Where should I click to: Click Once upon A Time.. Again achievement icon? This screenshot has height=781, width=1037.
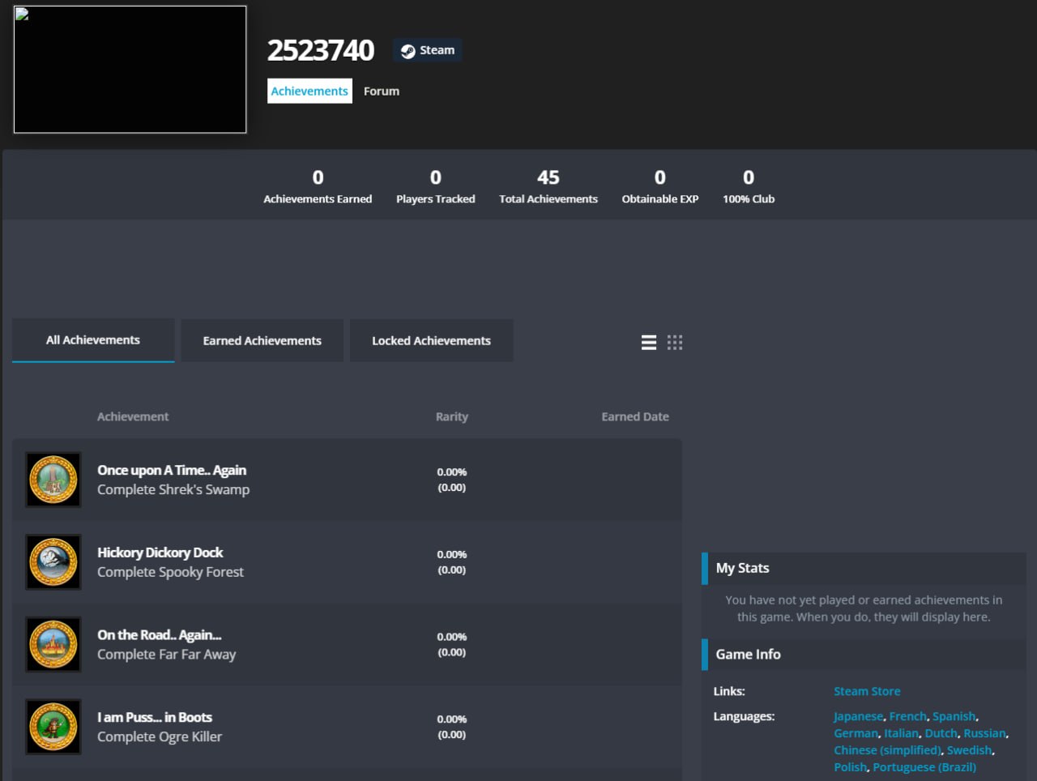(53, 480)
